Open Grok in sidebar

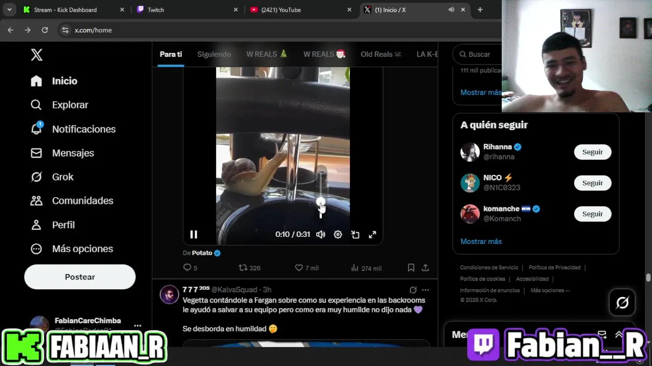pos(52,177)
